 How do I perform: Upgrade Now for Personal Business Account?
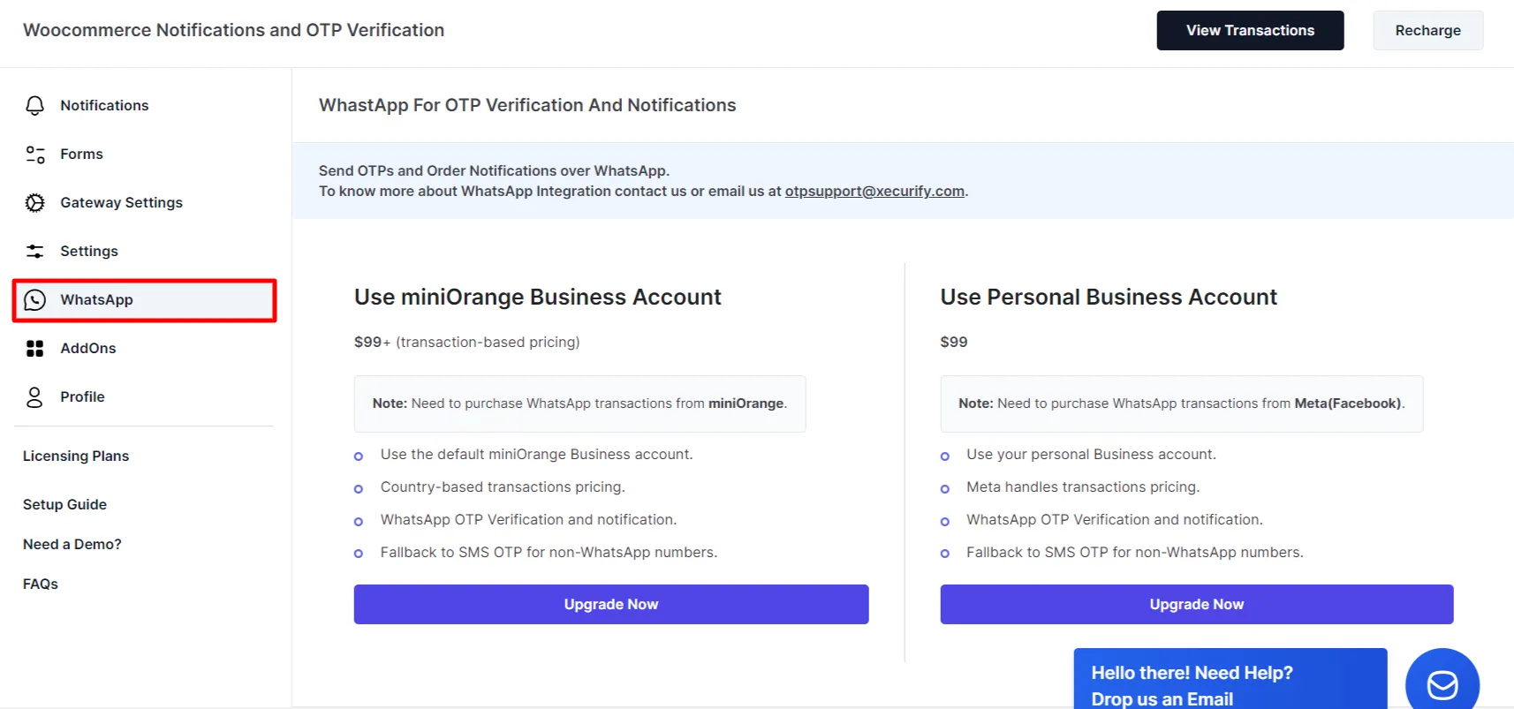[x=1196, y=604]
